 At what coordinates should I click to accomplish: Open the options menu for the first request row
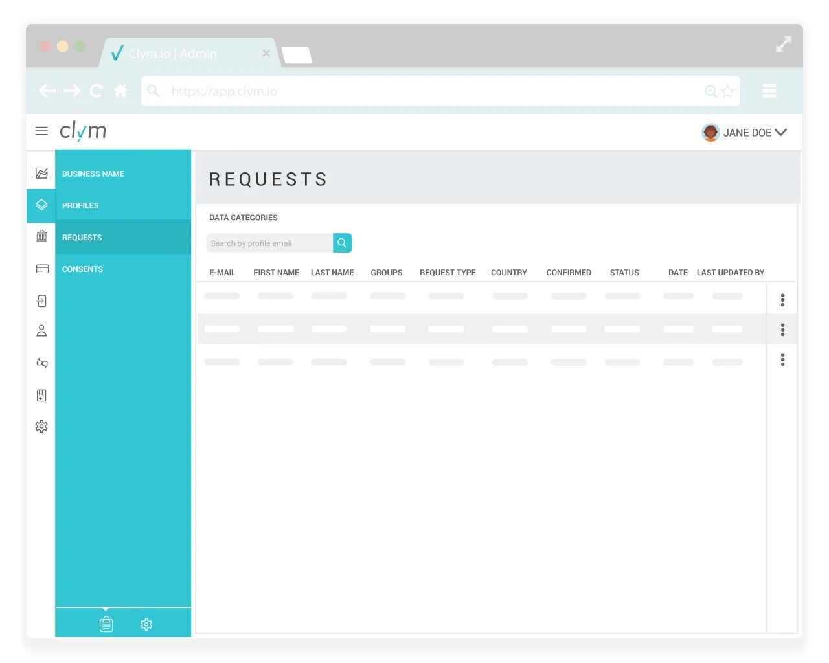[782, 300]
